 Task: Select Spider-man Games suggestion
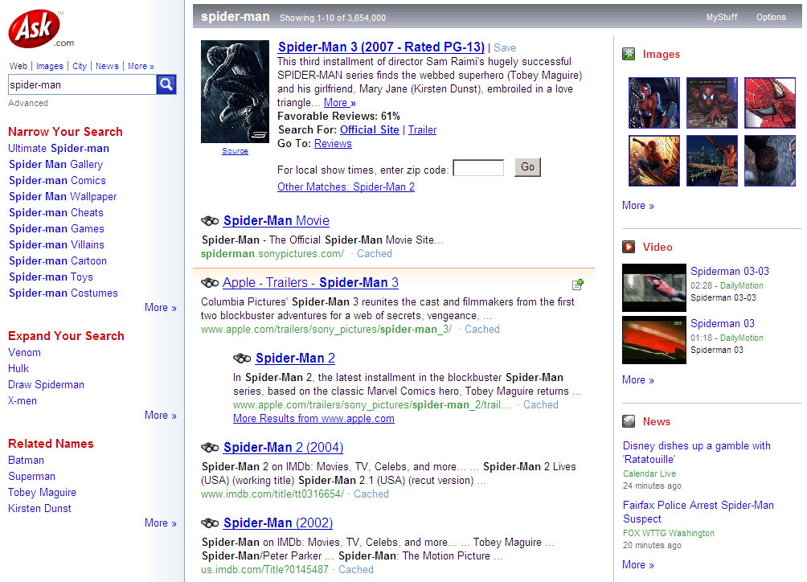coord(56,228)
